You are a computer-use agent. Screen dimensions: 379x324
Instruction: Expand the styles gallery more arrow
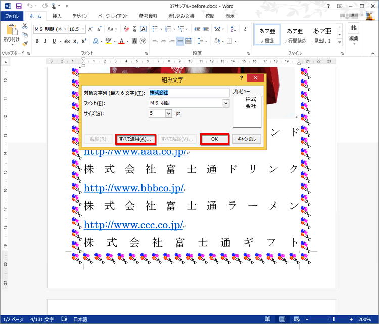pyautogui.click(x=340, y=42)
